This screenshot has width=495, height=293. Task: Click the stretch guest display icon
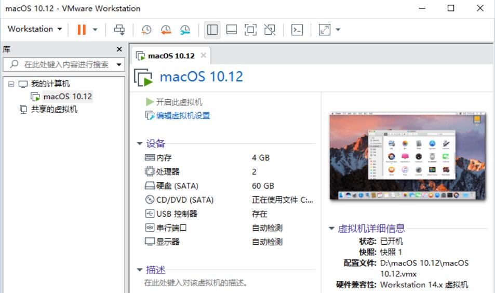325,30
